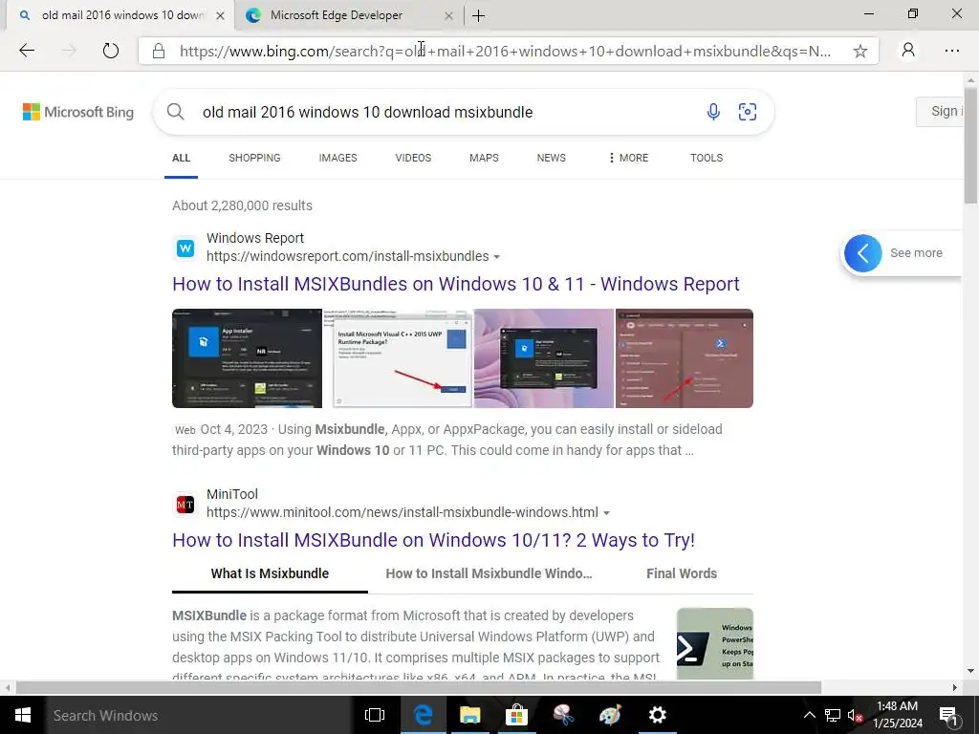979x734 pixels.
Task: Go back using the browser back arrow
Action: click(x=27, y=51)
